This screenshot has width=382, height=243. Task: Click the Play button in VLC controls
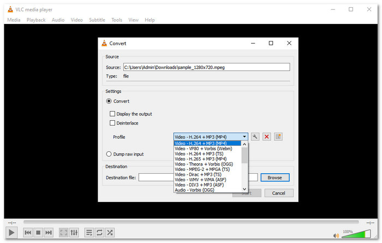point(11,233)
